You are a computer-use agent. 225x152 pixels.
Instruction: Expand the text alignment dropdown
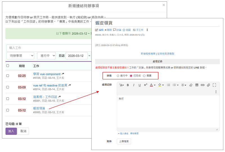183,85
